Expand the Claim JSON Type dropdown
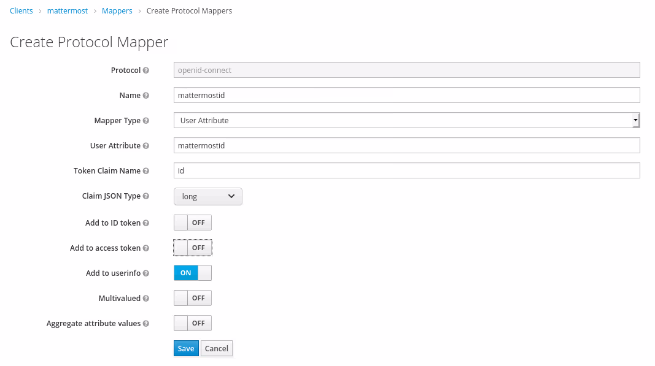 pyautogui.click(x=208, y=196)
